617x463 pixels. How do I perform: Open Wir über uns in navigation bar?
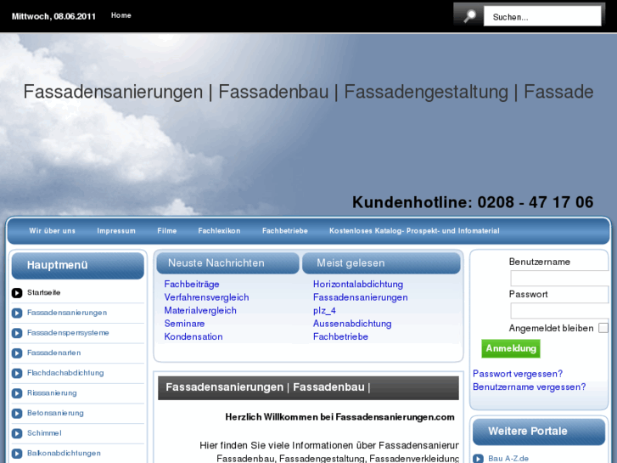[52, 231]
